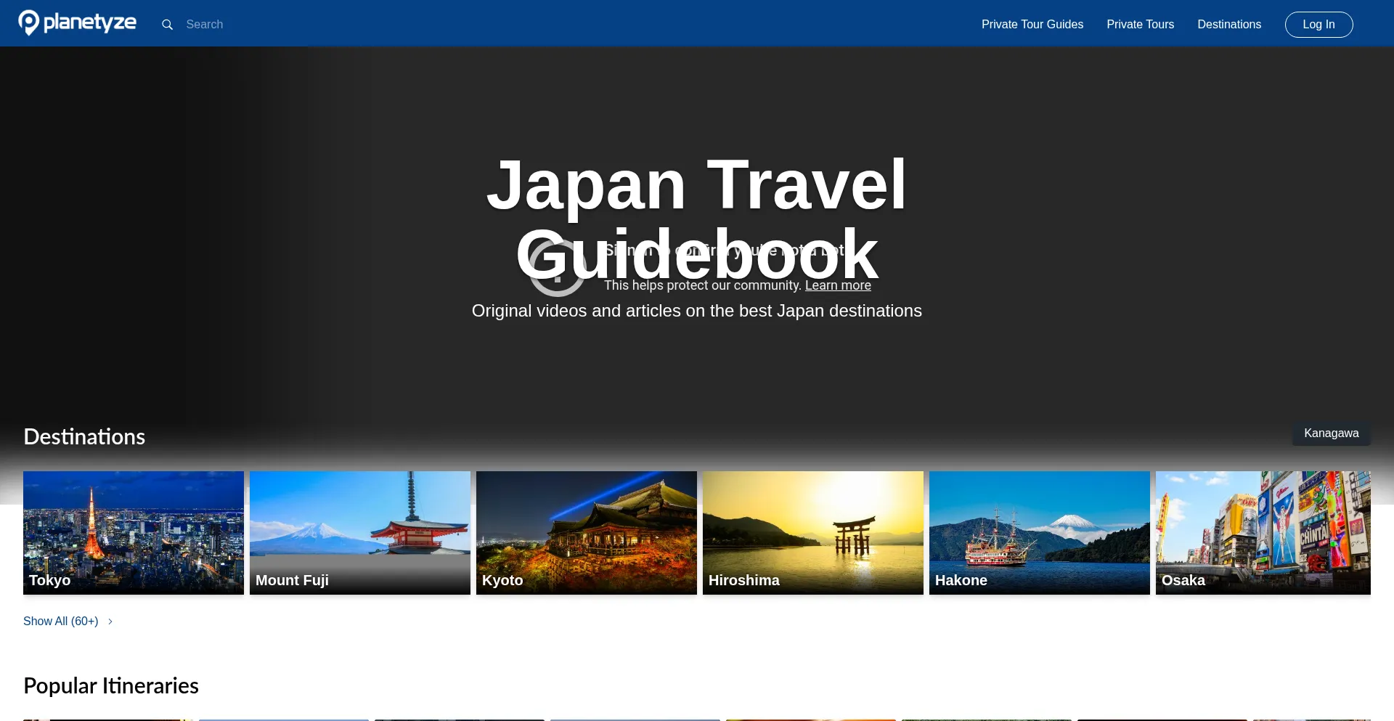Click the search magnifier icon
Image resolution: width=1394 pixels, height=721 pixels.
pyautogui.click(x=167, y=25)
